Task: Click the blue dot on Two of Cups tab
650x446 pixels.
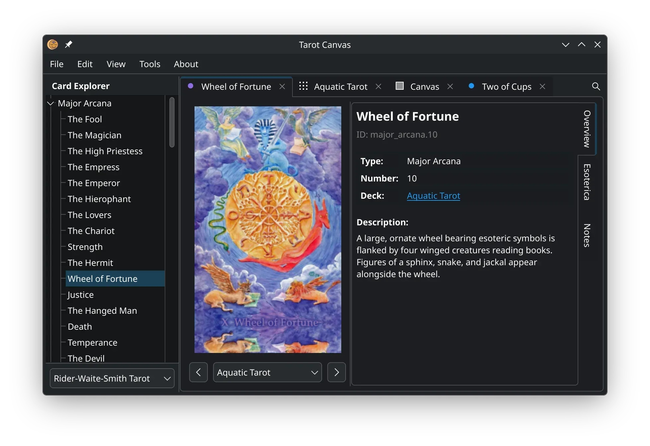Action: click(x=471, y=86)
